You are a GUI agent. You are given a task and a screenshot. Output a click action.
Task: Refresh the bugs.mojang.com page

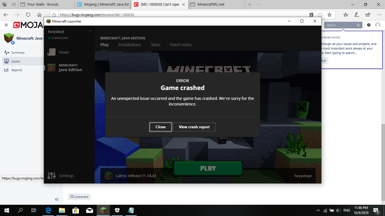(x=28, y=15)
